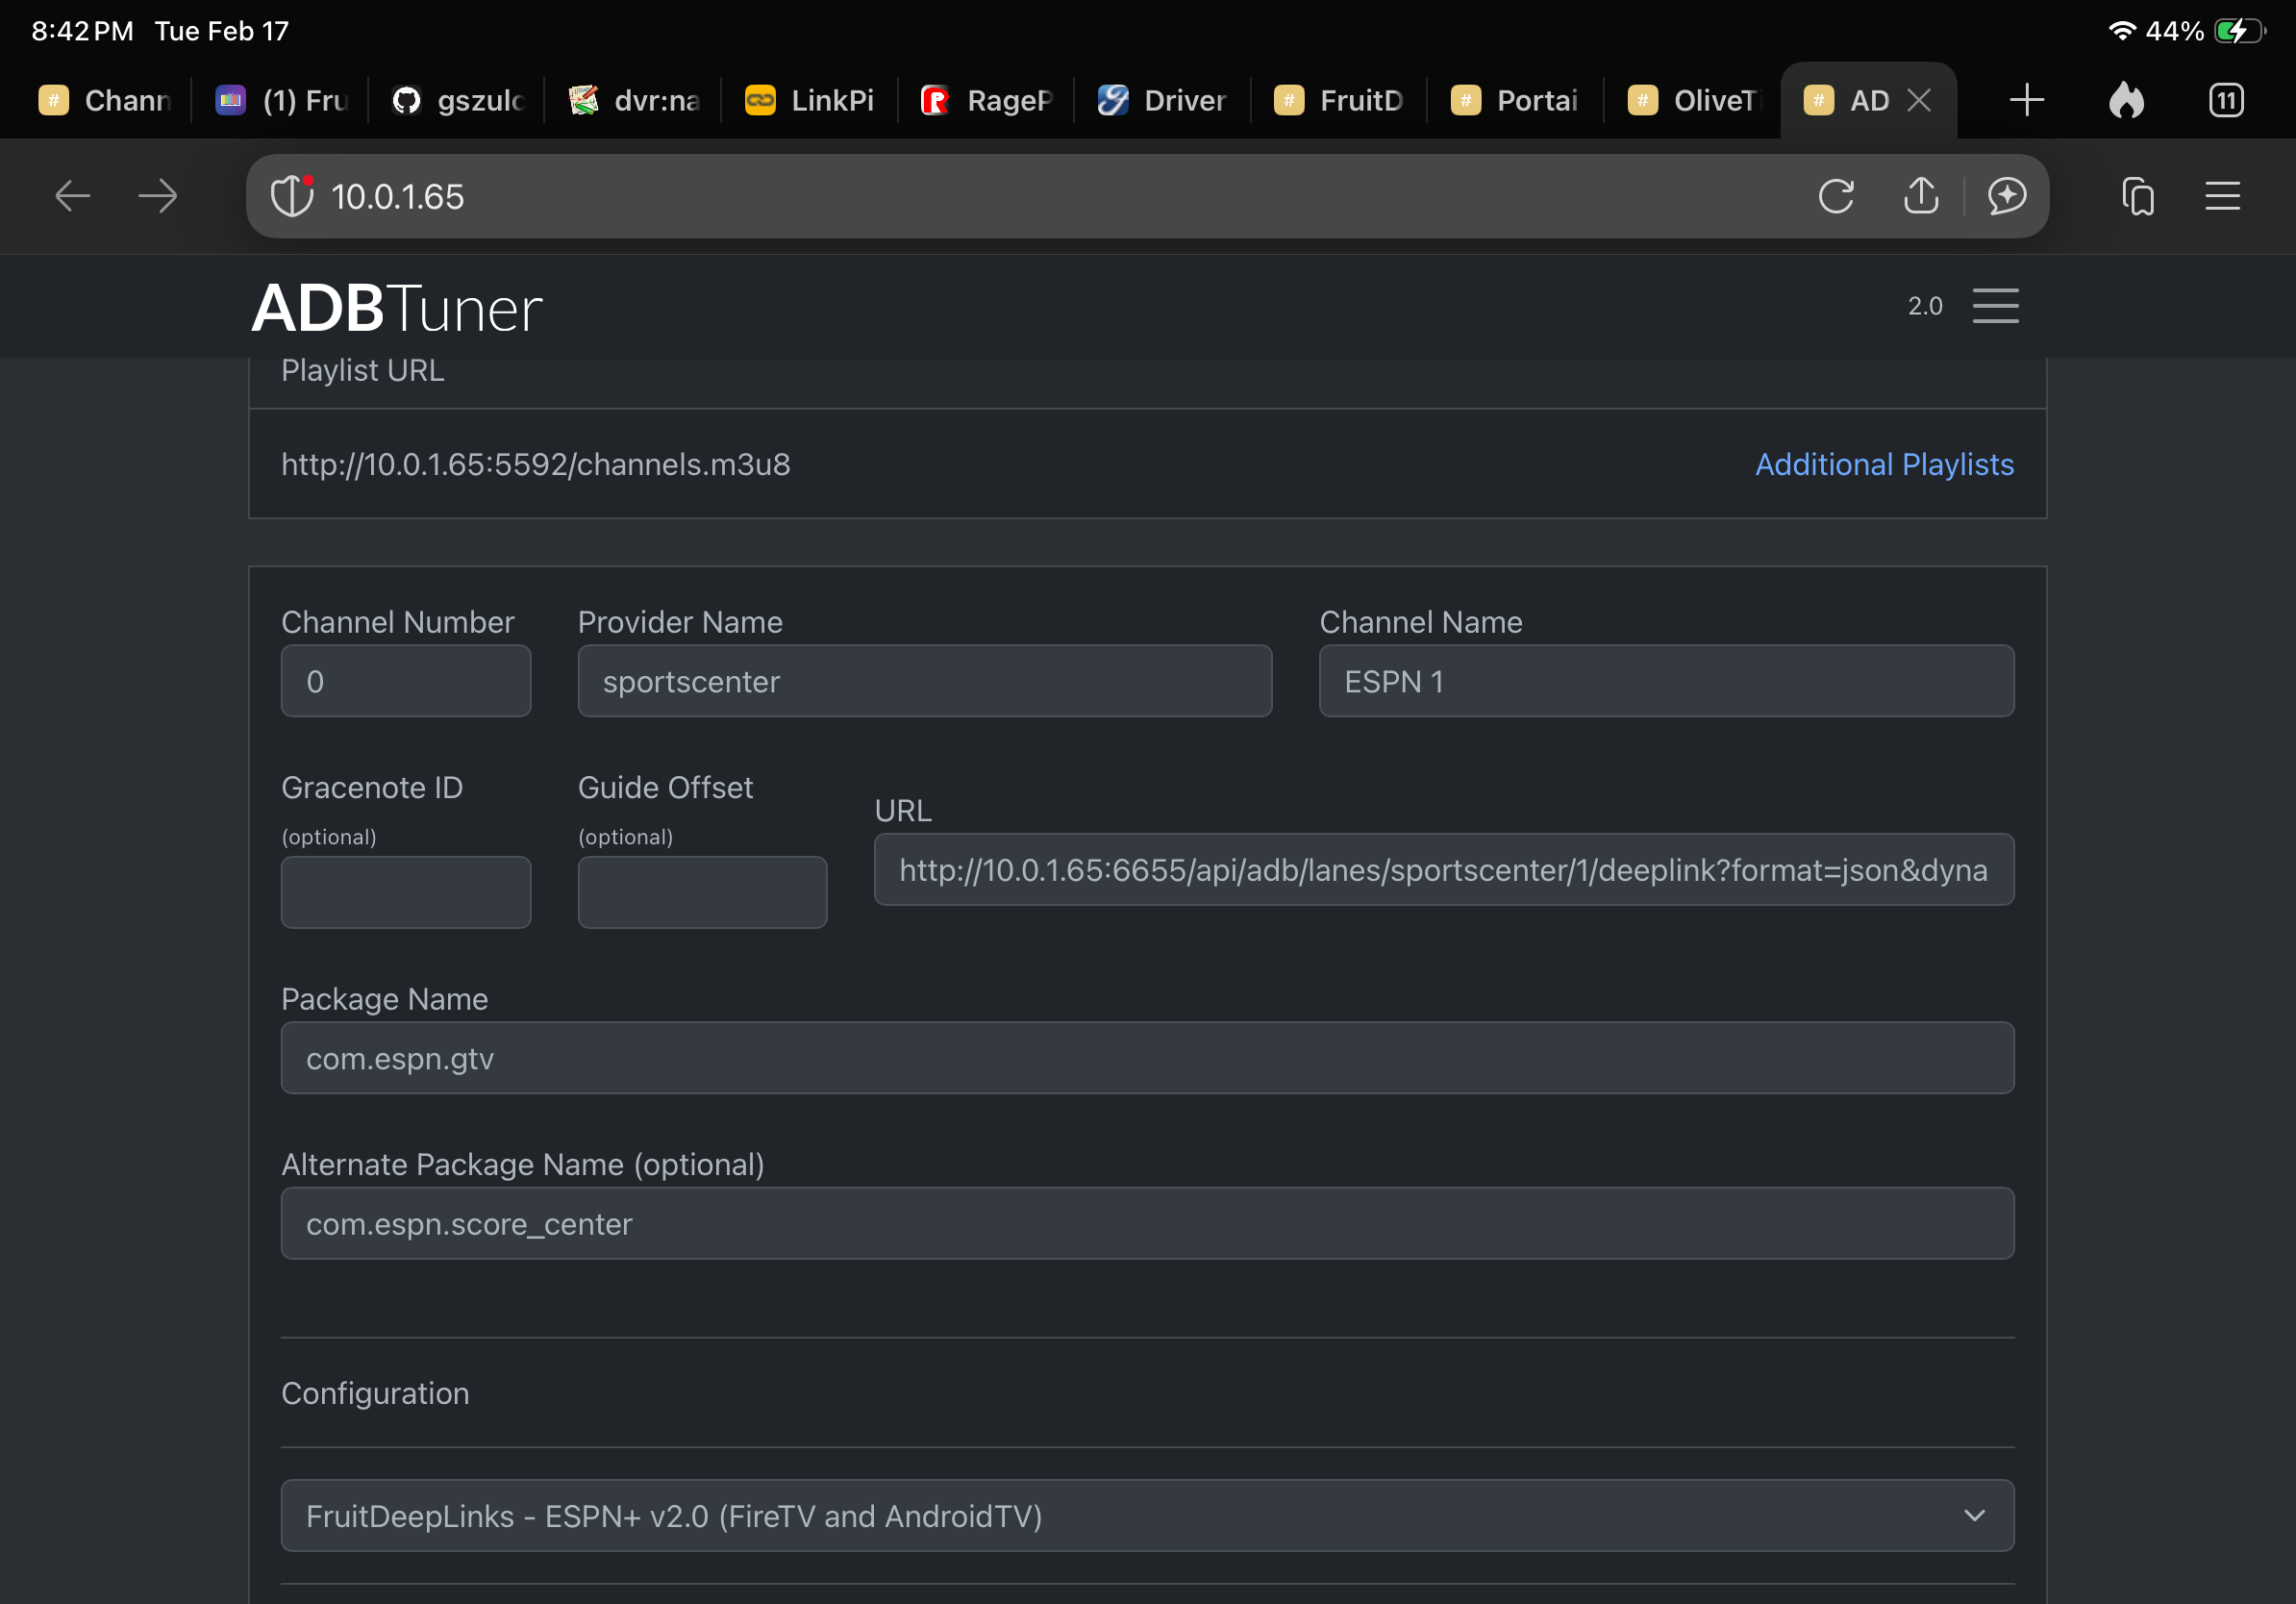Switch to the OliveT tab
This screenshot has width=2296, height=1604.
[1692, 100]
